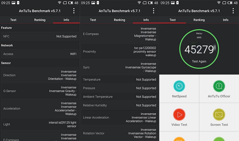
Task: Select the Pressure Not Supported row
Action: (x=119, y=88)
